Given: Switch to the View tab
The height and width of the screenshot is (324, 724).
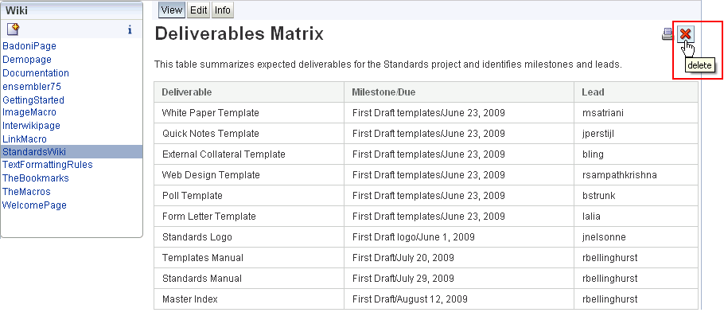Looking at the screenshot, I should [171, 10].
